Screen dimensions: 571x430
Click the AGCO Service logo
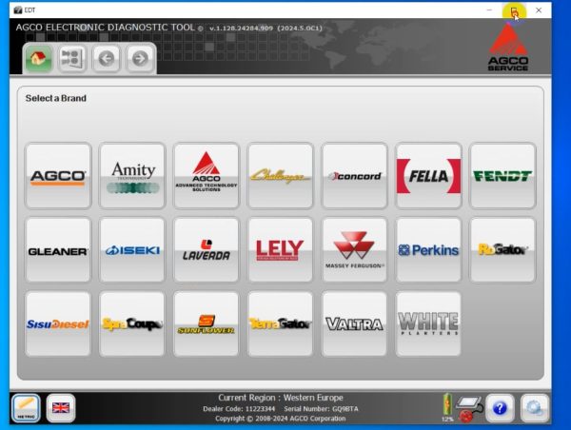[508, 47]
